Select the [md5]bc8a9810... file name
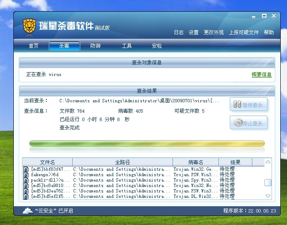Viewport: 287px width, 225px height. point(50,186)
